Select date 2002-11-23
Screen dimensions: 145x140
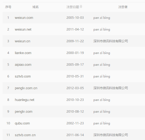click(x=75, y=123)
